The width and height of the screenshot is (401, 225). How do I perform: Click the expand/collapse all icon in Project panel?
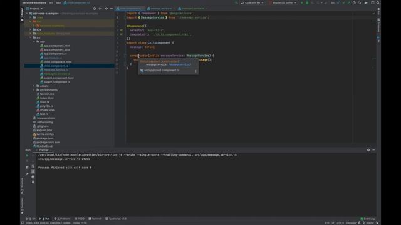coord(100,8)
